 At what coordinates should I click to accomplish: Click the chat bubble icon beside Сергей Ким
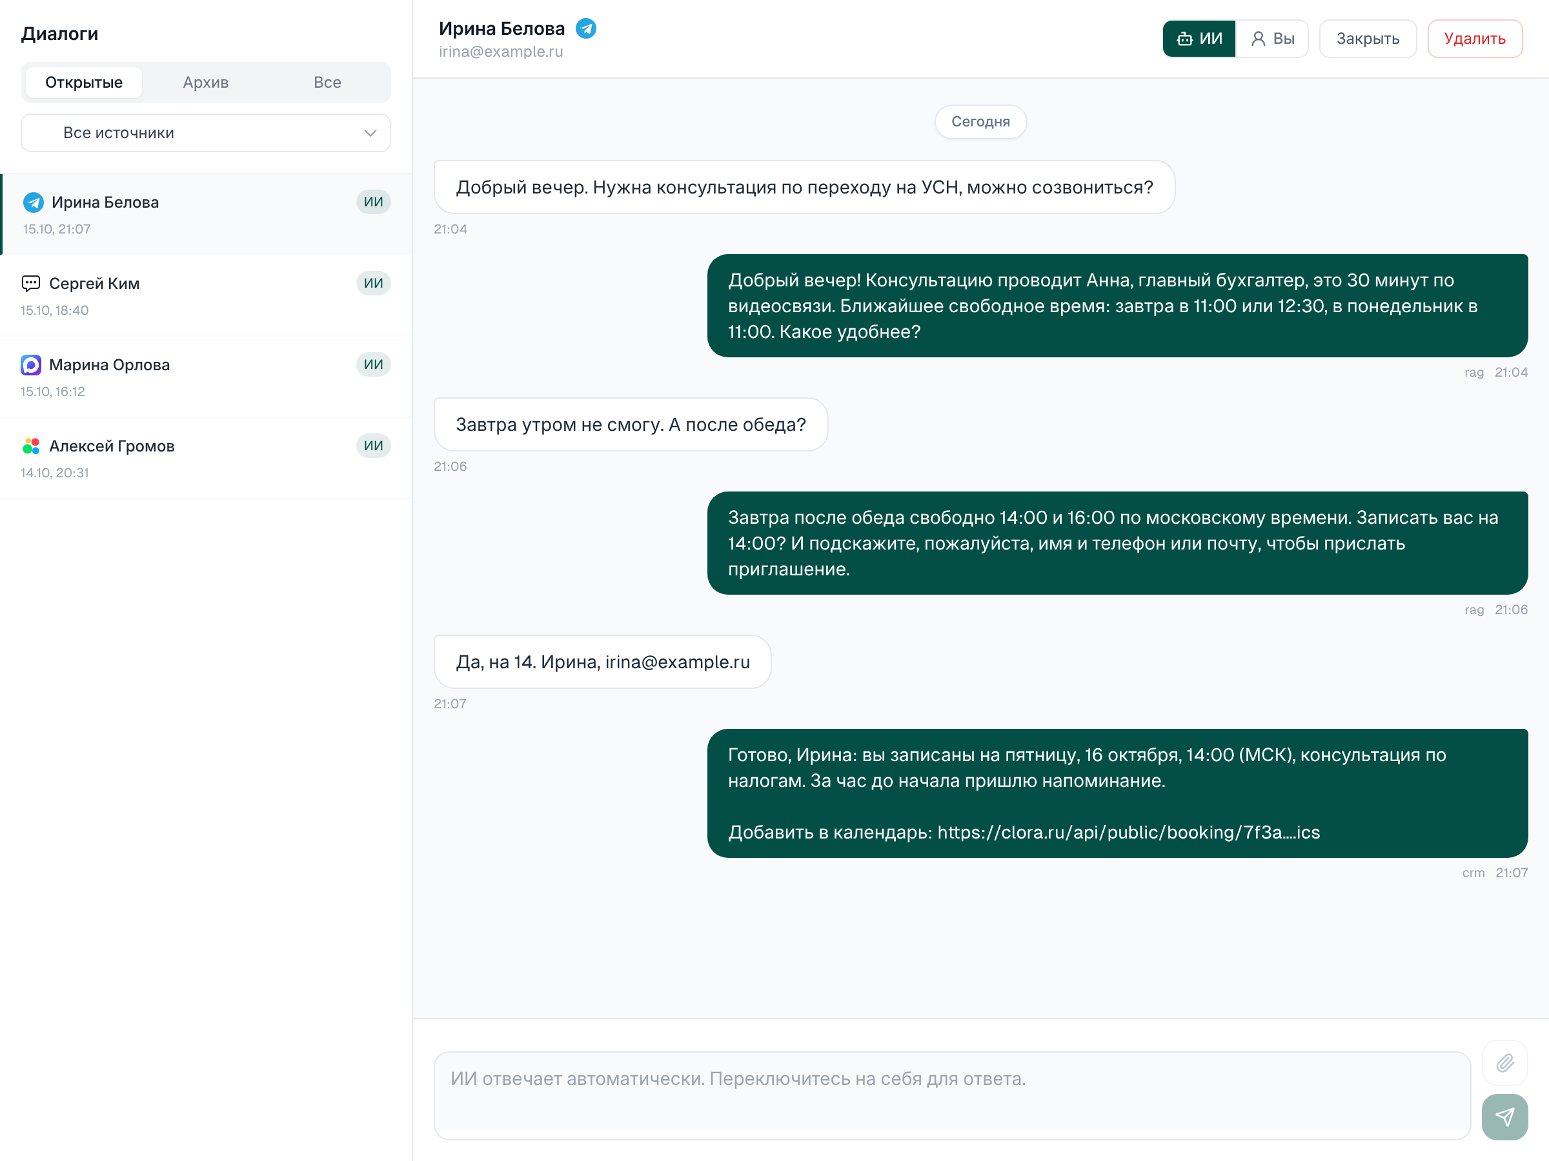pyautogui.click(x=31, y=283)
